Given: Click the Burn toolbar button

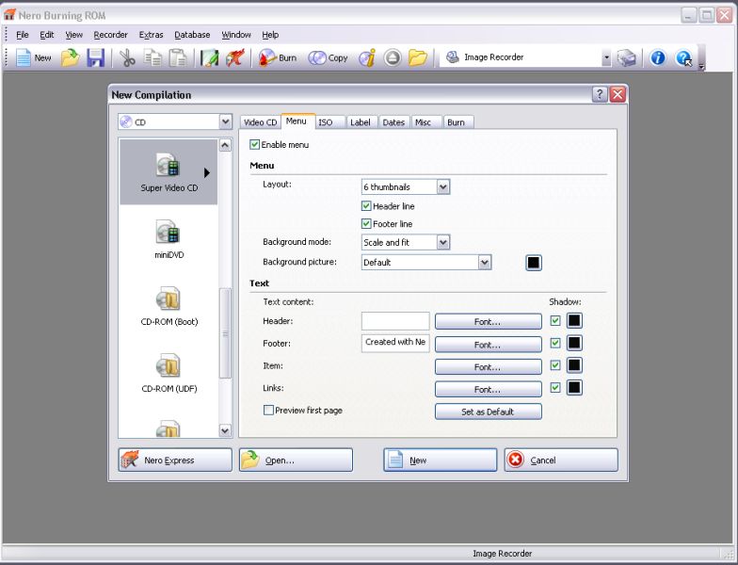Looking at the screenshot, I should 278,58.
